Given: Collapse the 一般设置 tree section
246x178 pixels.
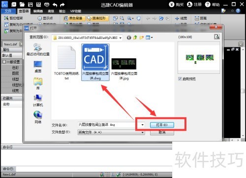Looking at the screenshot, I should pyautogui.click(x=4, y=62).
